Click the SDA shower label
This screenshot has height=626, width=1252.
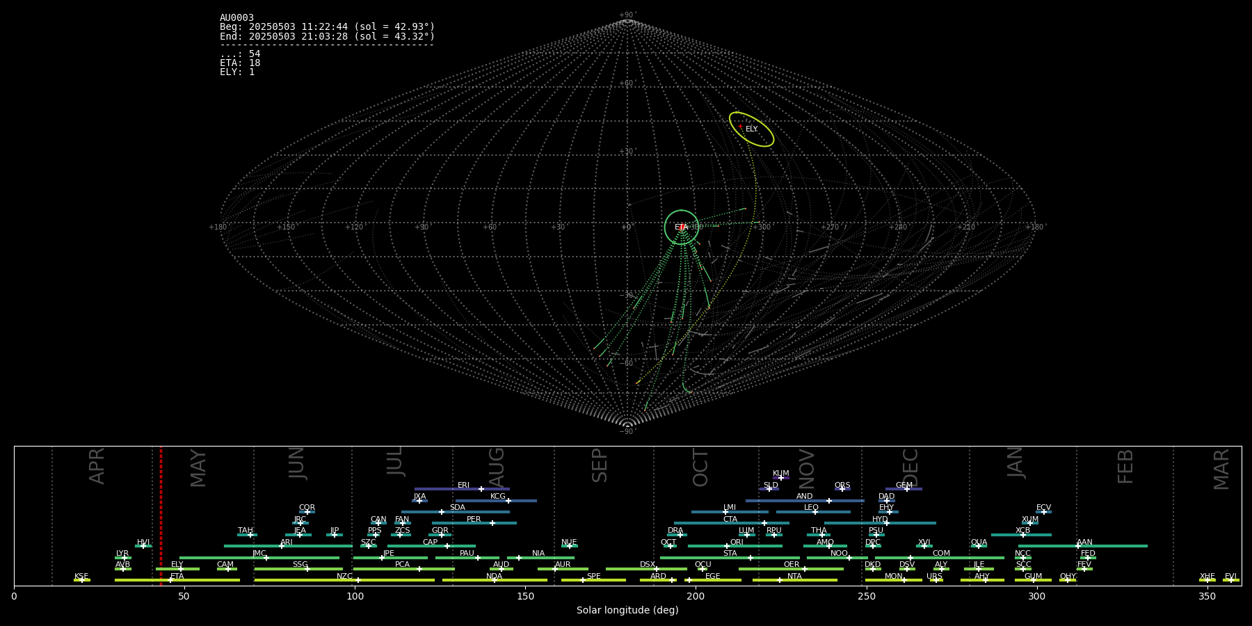(458, 508)
